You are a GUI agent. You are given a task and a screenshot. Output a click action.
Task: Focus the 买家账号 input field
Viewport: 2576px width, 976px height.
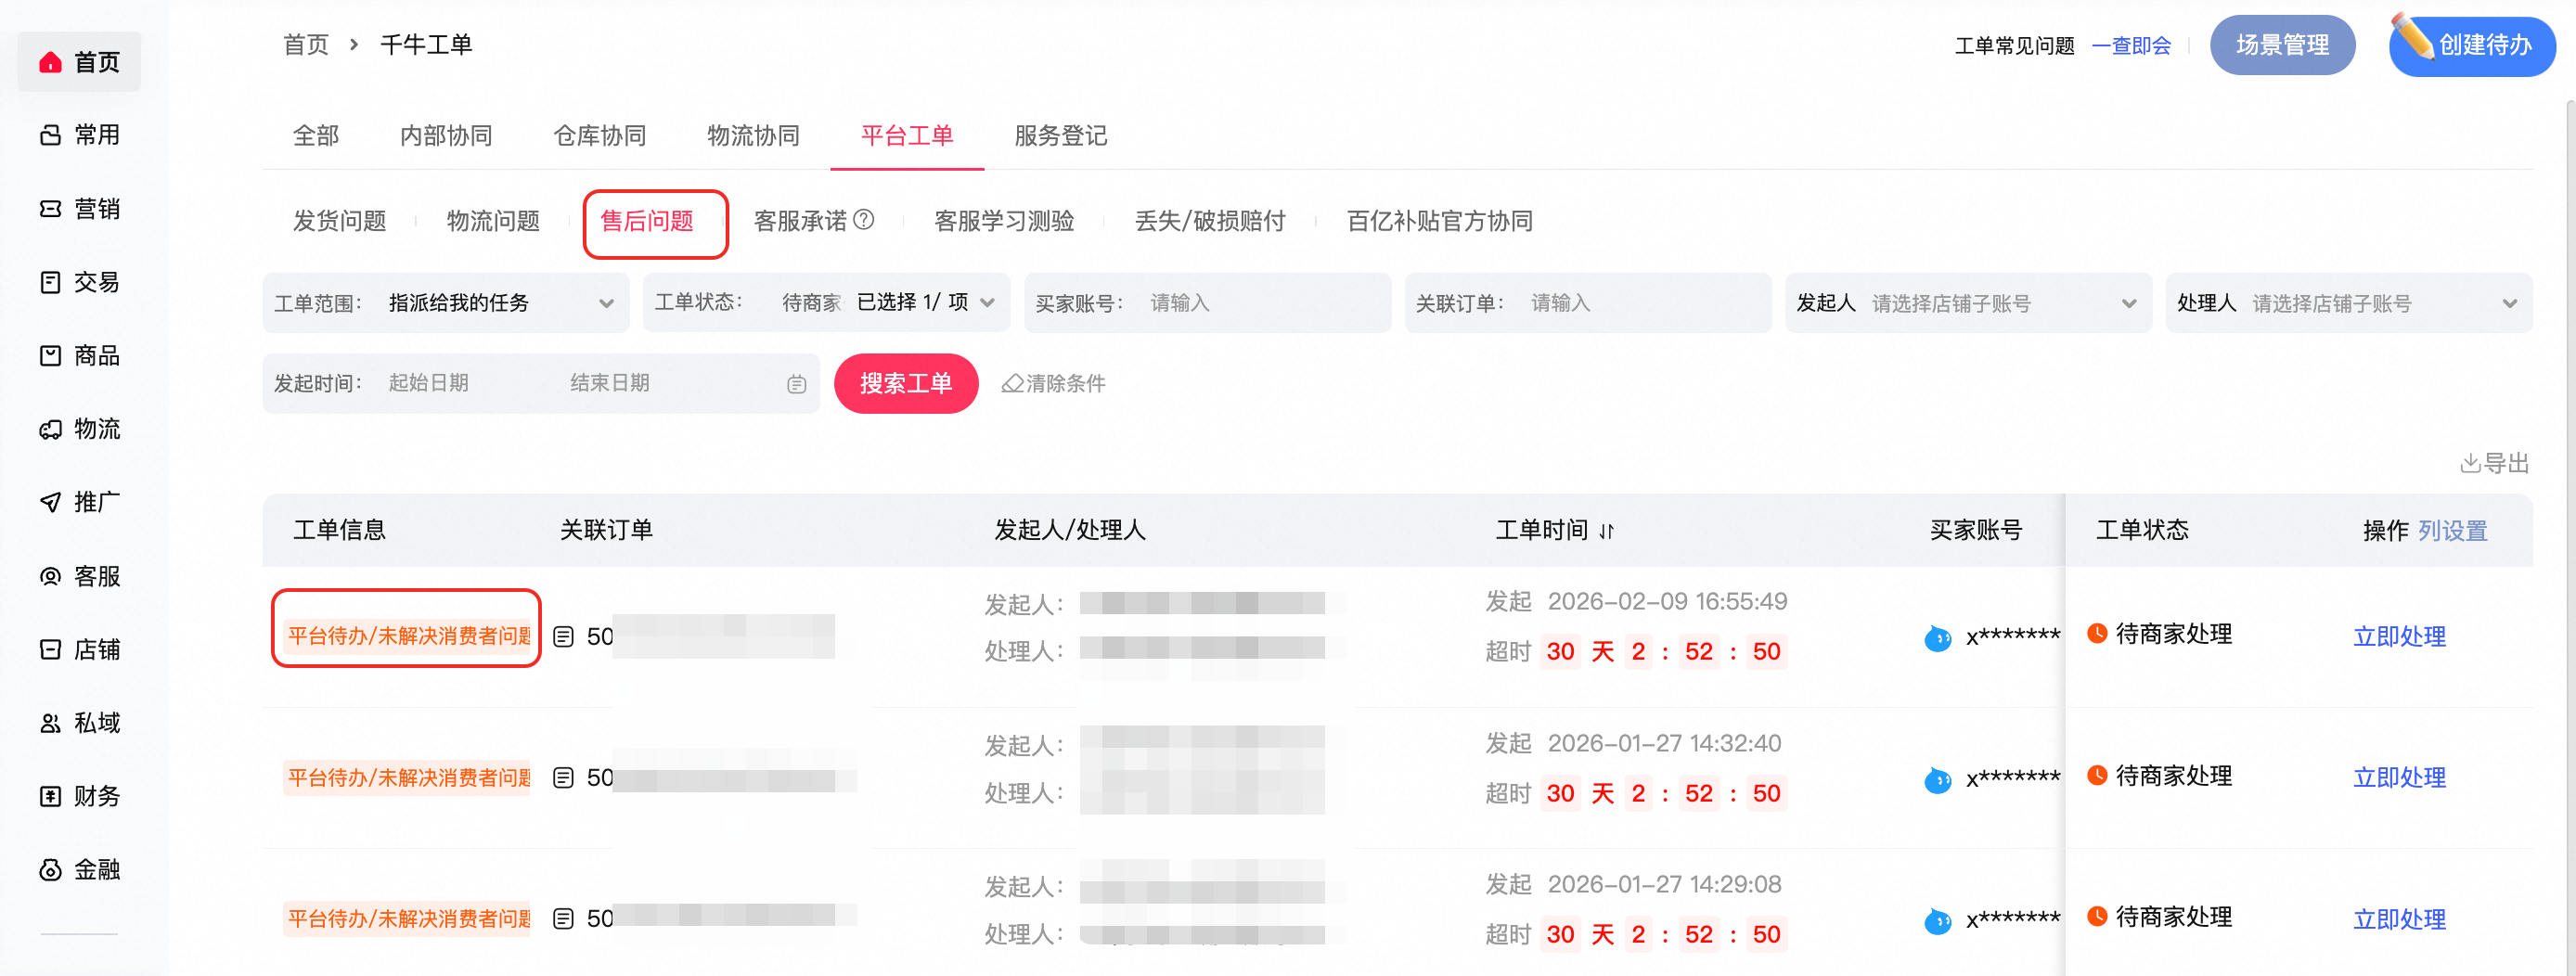point(1207,303)
